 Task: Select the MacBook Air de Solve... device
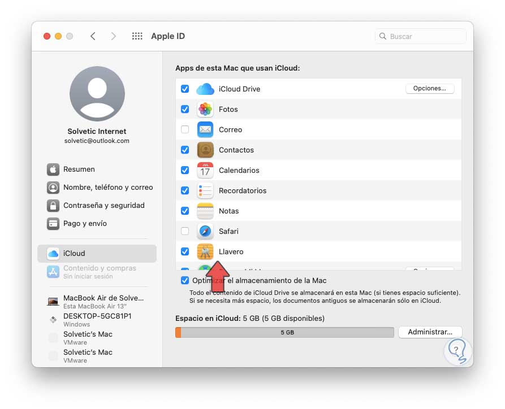pos(97,302)
